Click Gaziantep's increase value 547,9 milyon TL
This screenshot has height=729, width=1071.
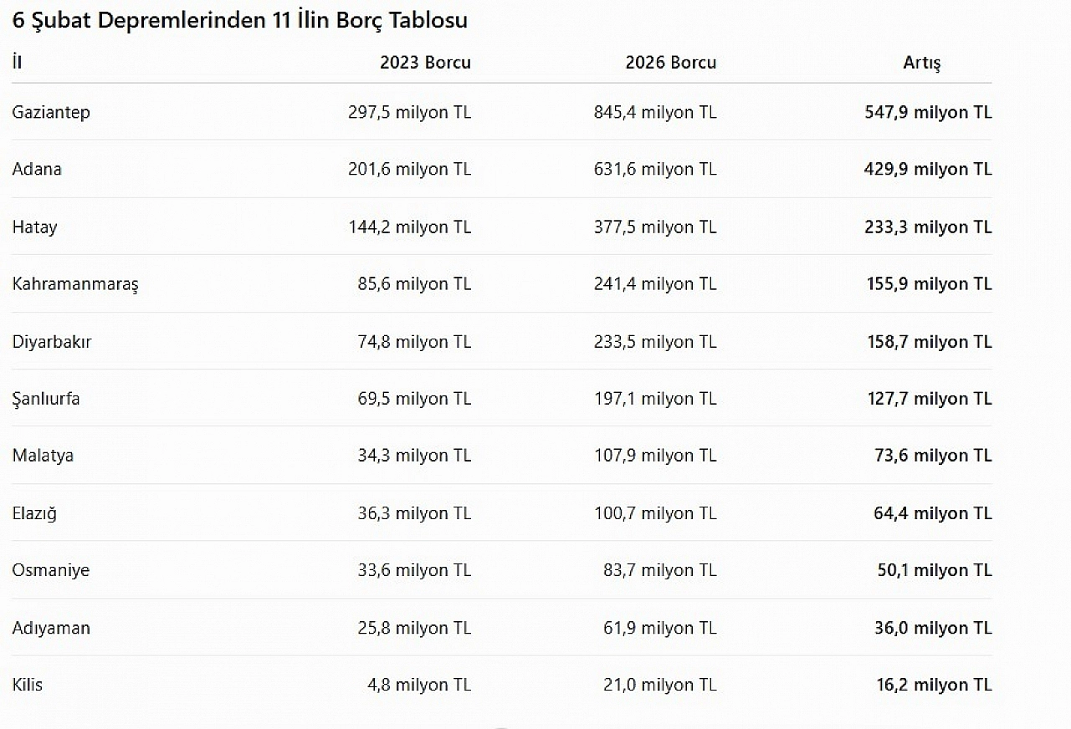pos(928,112)
